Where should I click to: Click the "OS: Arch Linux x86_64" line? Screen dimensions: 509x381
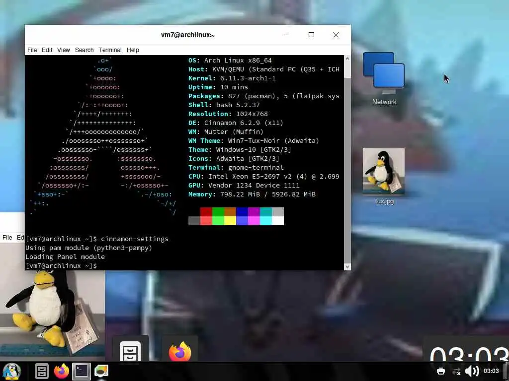230,60
